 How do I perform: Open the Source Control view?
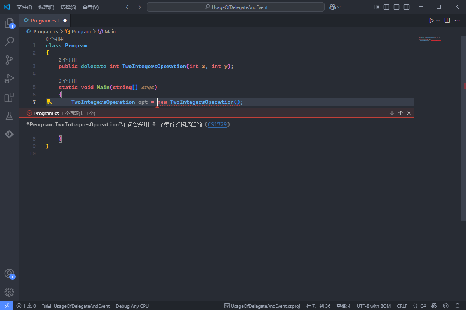tap(9, 60)
